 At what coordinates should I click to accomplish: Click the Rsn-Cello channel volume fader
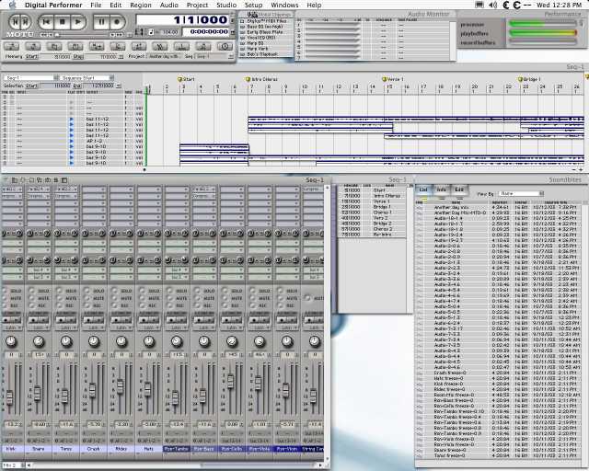[x=231, y=381]
